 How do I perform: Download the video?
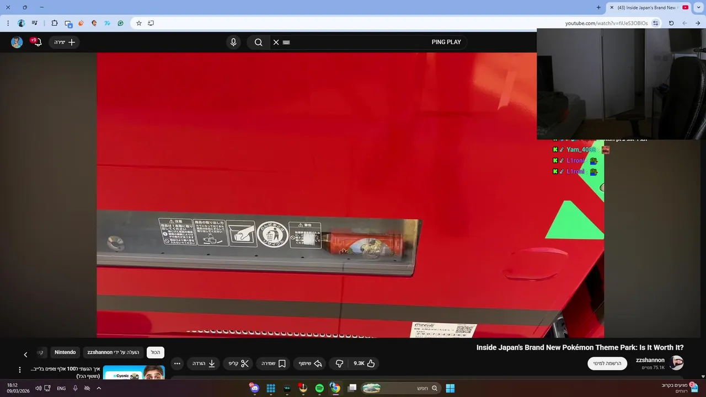tap(204, 363)
